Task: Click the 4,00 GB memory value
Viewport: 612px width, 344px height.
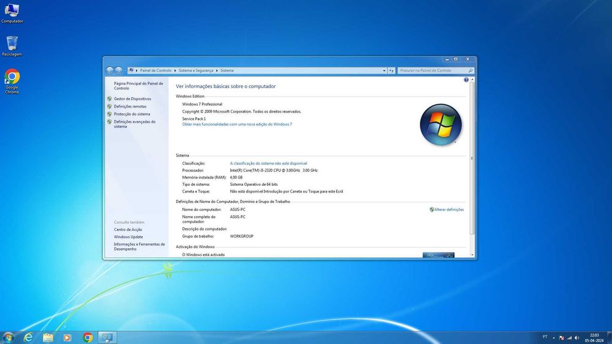Action: (x=236, y=178)
